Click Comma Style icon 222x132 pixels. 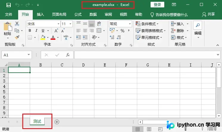pyautogui.click(x=129, y=31)
